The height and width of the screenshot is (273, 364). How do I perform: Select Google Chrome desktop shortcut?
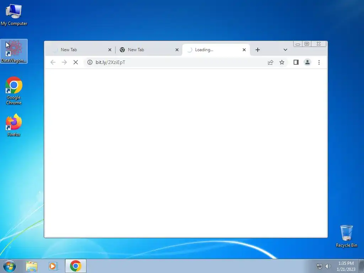14,91
